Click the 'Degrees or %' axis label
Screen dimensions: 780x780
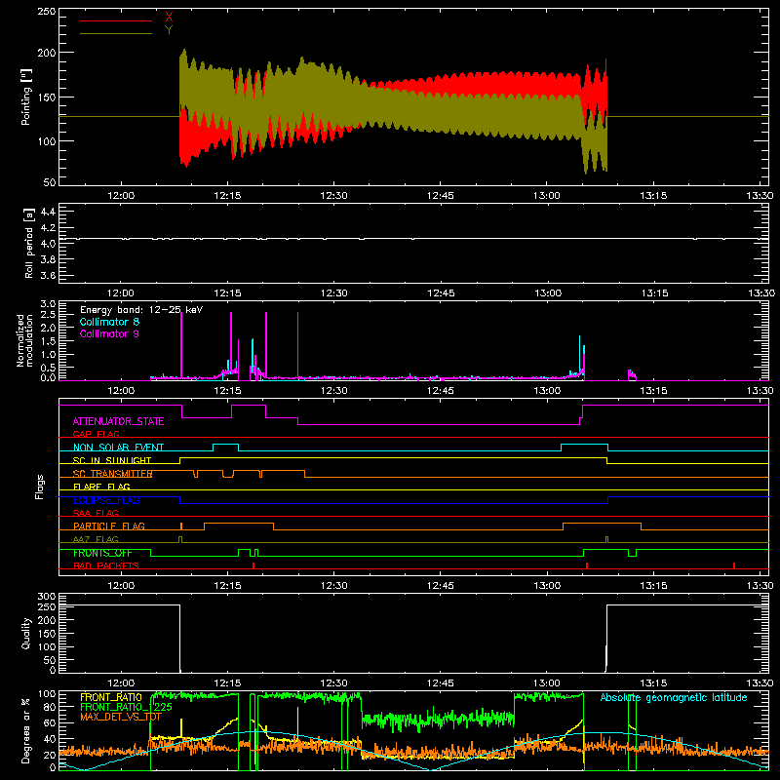[x=26, y=730]
